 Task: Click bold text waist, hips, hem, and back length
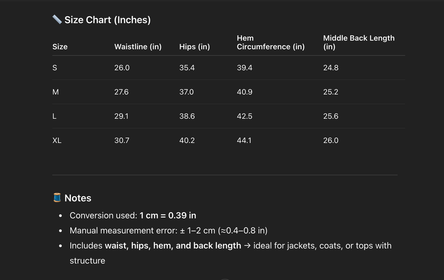pos(173,246)
